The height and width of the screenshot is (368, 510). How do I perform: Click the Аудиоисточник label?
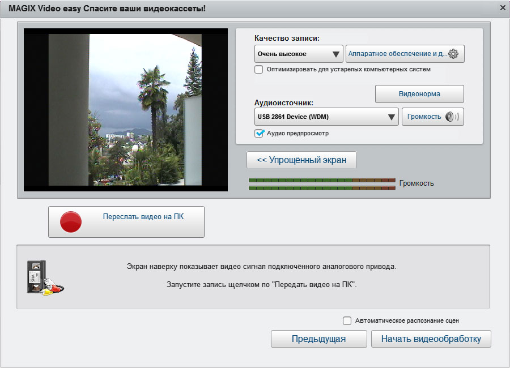(284, 102)
